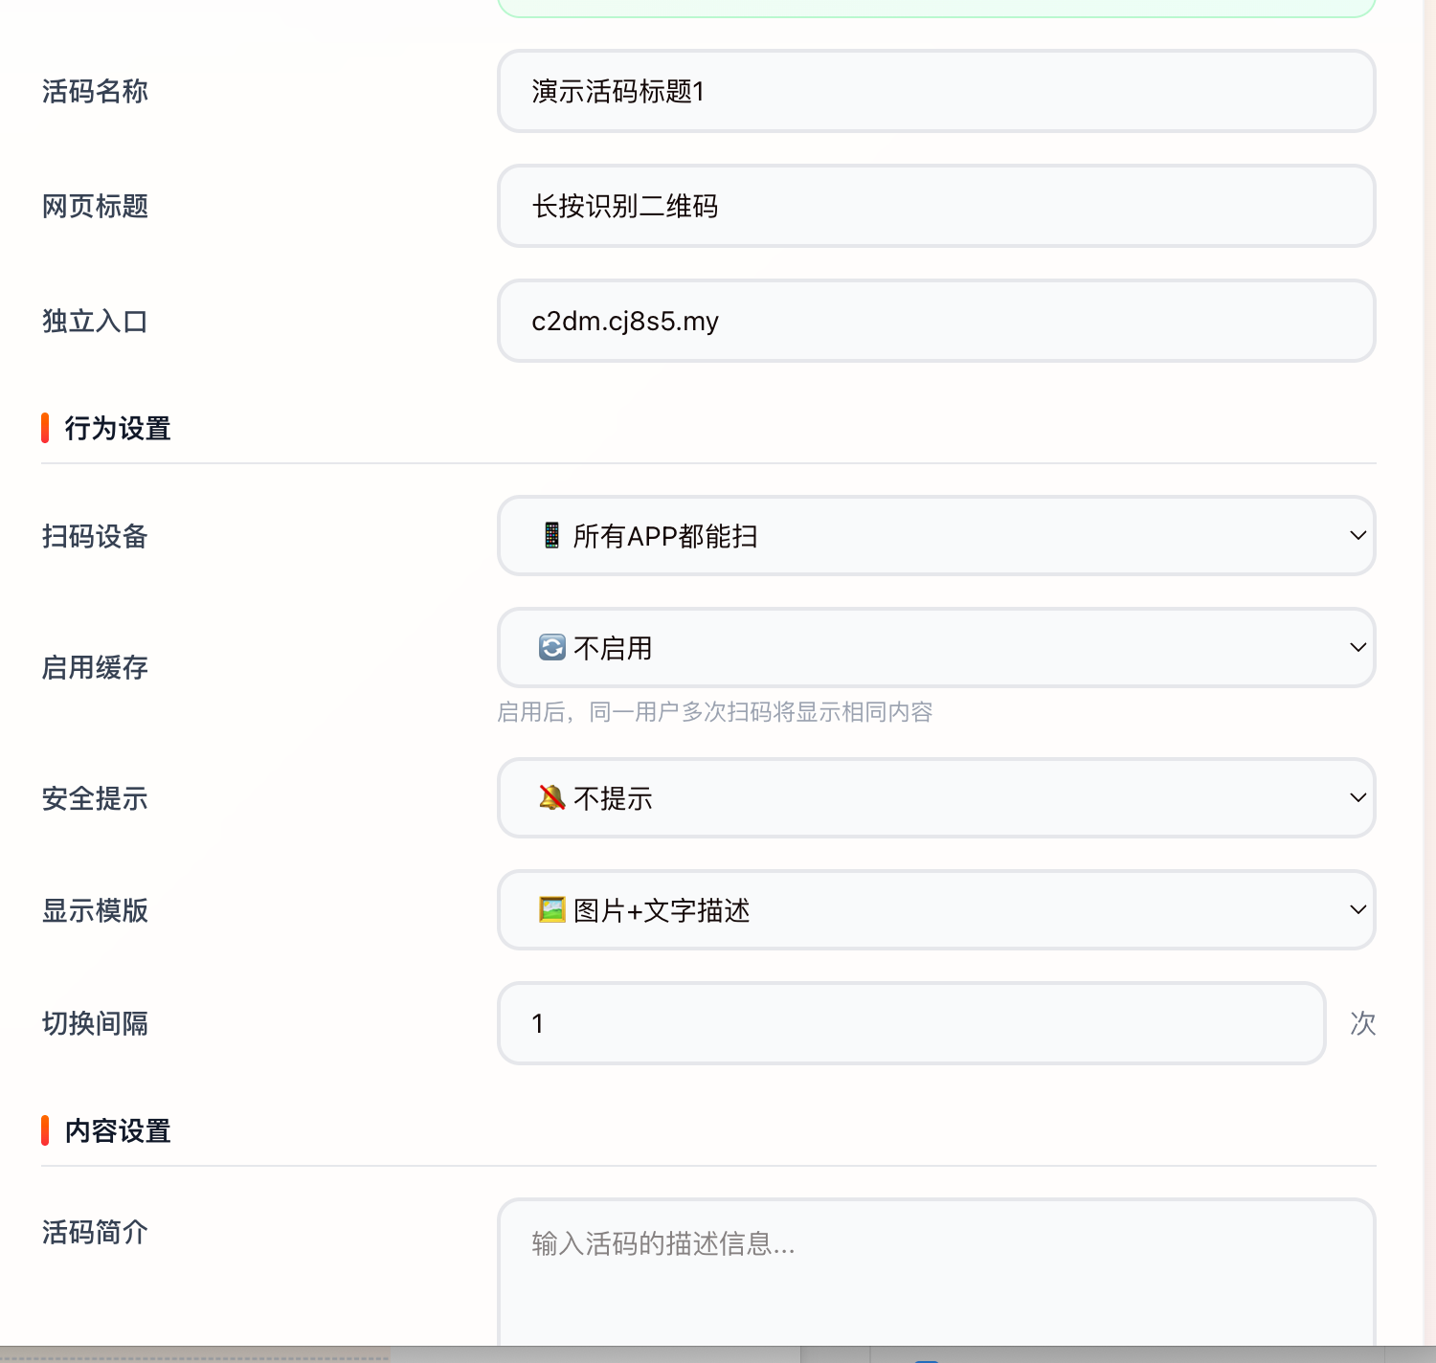The image size is (1436, 1363).
Task: Click the 行为设置 section heading
Action: [x=118, y=428]
